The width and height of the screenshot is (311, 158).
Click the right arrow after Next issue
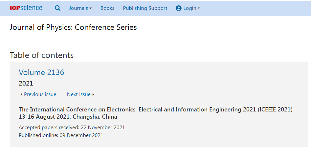93,94
